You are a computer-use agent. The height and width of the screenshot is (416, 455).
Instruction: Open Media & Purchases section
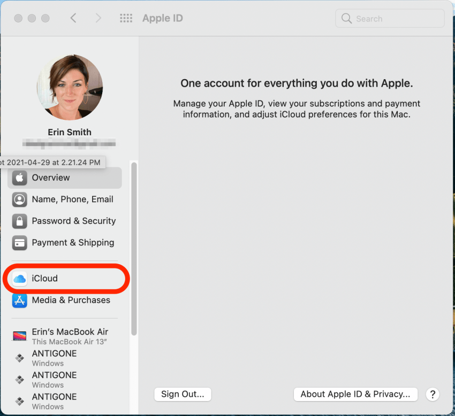click(x=65, y=301)
